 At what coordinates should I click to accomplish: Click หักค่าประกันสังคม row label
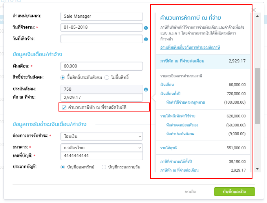[180, 134]
